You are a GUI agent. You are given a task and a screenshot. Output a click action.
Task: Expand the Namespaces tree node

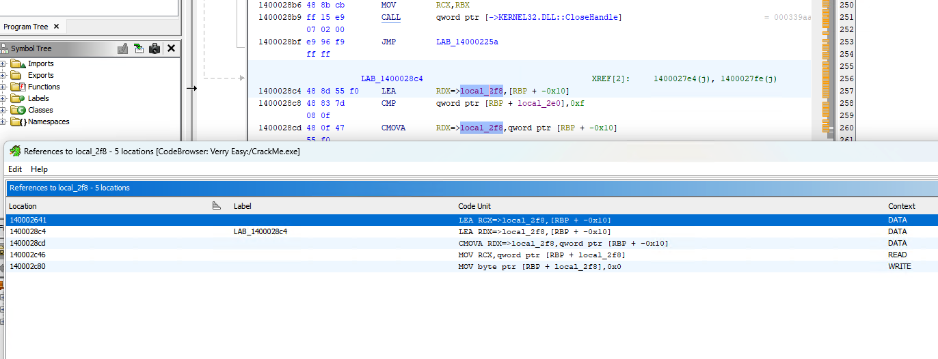(x=3, y=122)
